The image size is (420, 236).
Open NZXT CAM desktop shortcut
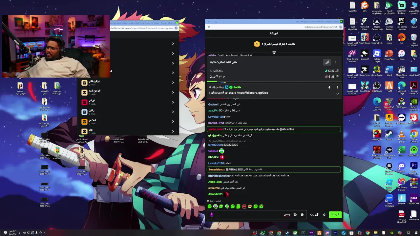(x=414, y=199)
